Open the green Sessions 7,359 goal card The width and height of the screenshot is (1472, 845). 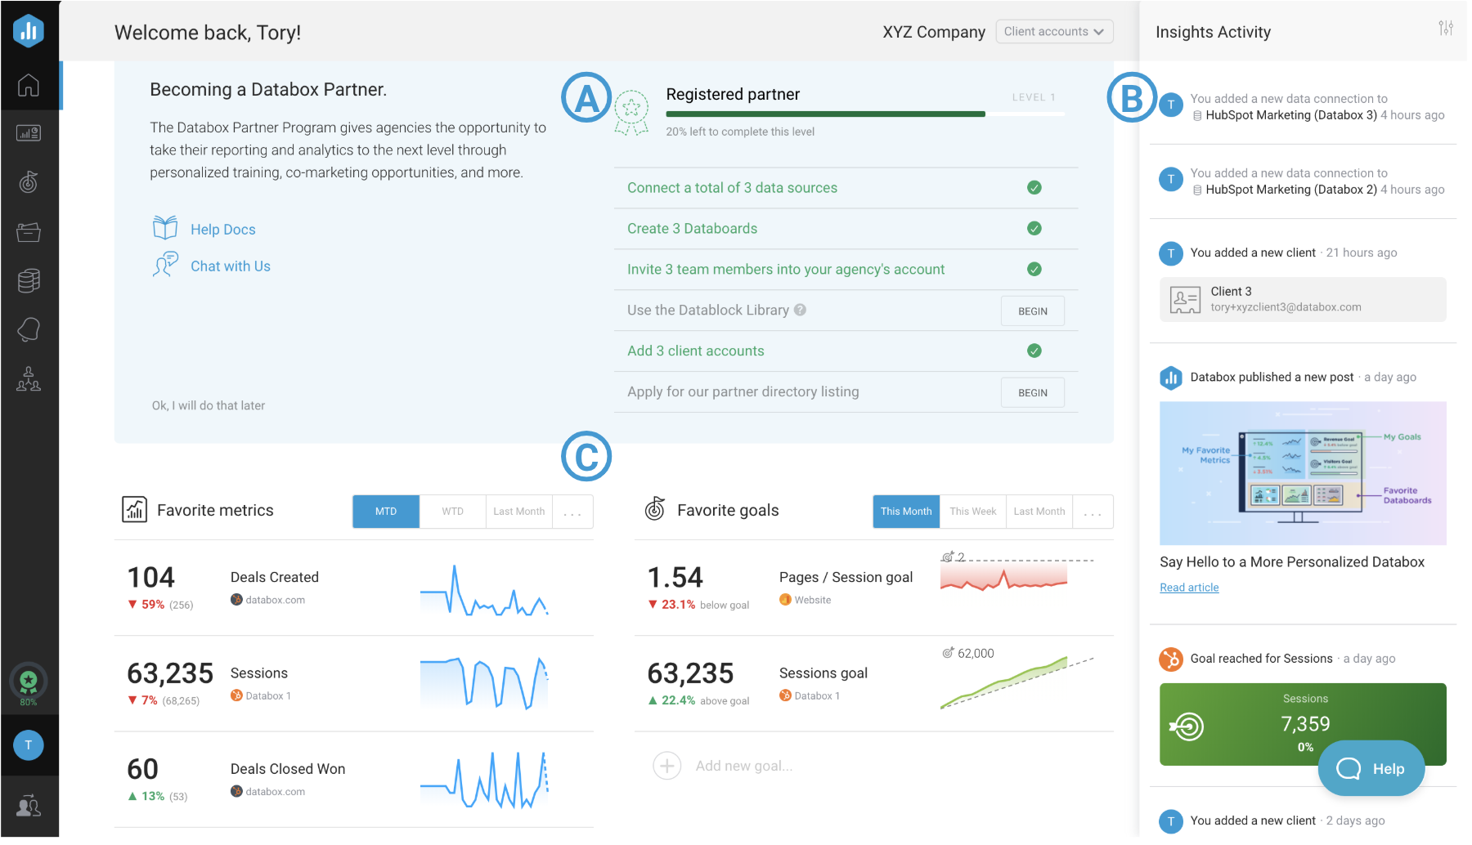click(x=1303, y=724)
